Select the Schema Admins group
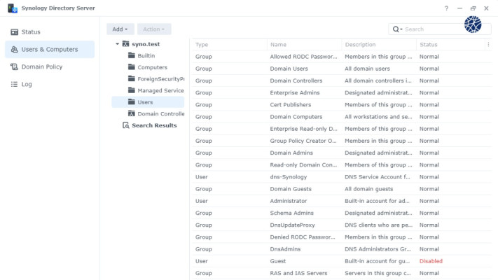Screen dimensions: 498x280 [x=342, y=213]
